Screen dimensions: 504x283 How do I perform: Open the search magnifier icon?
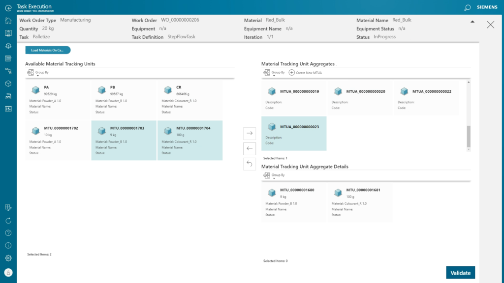click(x=468, y=8)
